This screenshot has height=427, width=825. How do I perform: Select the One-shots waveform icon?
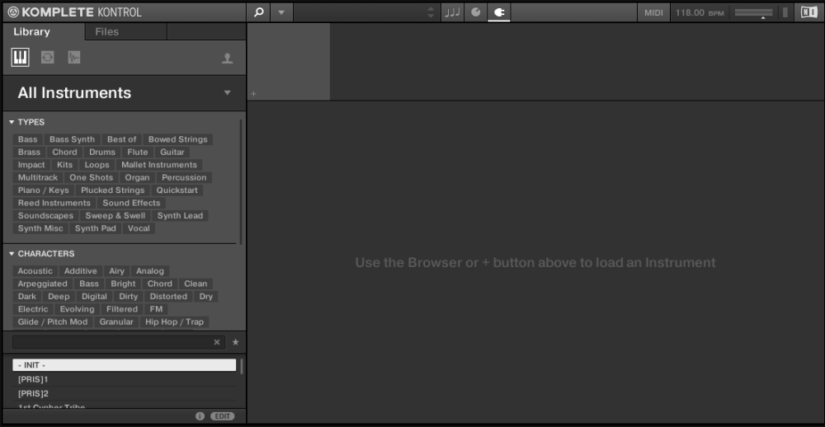tap(74, 58)
